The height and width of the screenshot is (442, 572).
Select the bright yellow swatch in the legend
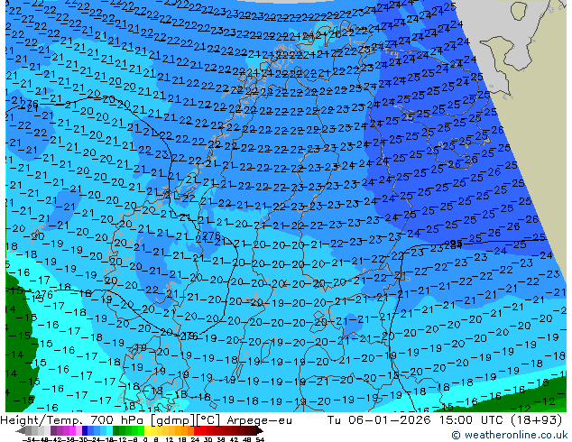point(147,430)
